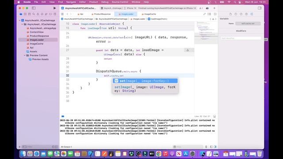Image resolution: width=283 pixels, height=159 pixels.
Task: Select the Attributes inspector icon
Action: pos(252,14)
